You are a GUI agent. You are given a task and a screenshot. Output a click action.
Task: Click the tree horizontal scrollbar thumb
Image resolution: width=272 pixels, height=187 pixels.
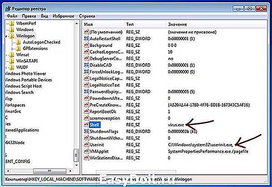tap(50, 171)
